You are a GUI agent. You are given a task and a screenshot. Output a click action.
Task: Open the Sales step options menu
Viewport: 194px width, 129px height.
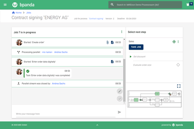[178, 42]
